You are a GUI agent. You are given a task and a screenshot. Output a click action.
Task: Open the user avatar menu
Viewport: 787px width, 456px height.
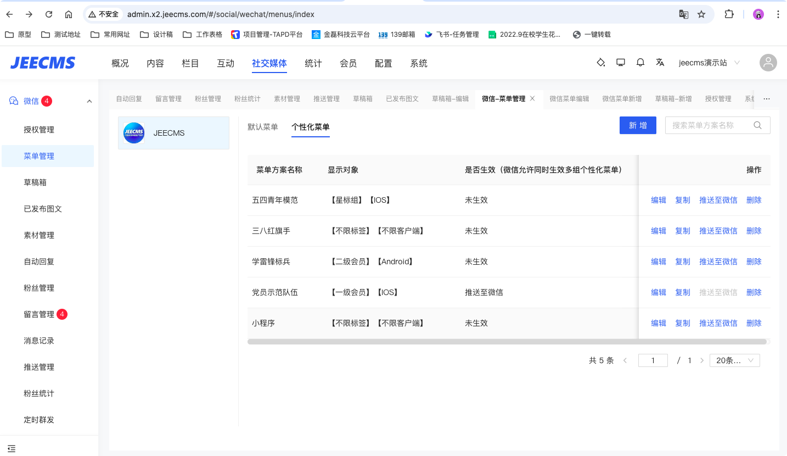pyautogui.click(x=768, y=63)
